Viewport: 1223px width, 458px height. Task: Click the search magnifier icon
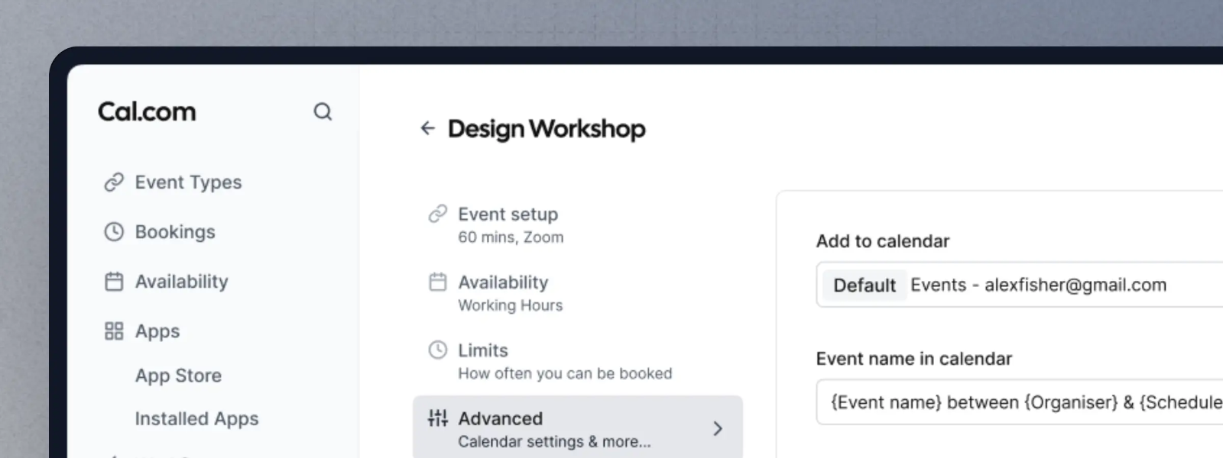point(323,112)
